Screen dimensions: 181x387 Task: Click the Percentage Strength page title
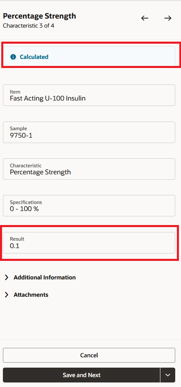click(x=40, y=16)
